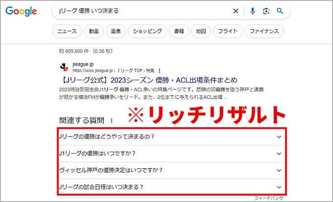333x202 pixels.
Task: Click question text J1リーグの優勝はいつですか？
Action: (97, 154)
